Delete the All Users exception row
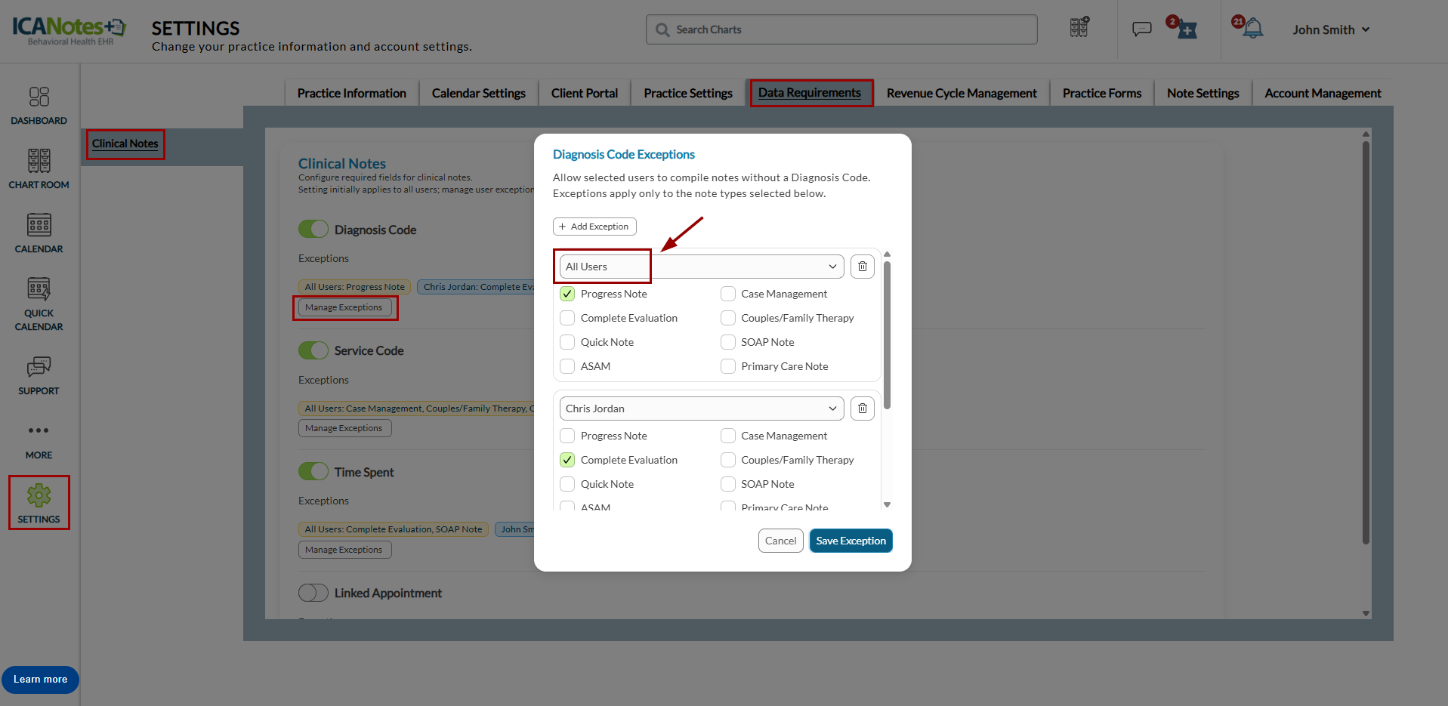 [862, 267]
